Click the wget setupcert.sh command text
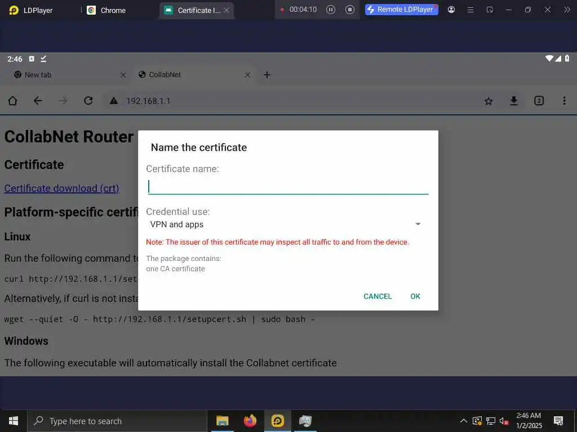Viewport: 577px width, 432px height. 159,319
